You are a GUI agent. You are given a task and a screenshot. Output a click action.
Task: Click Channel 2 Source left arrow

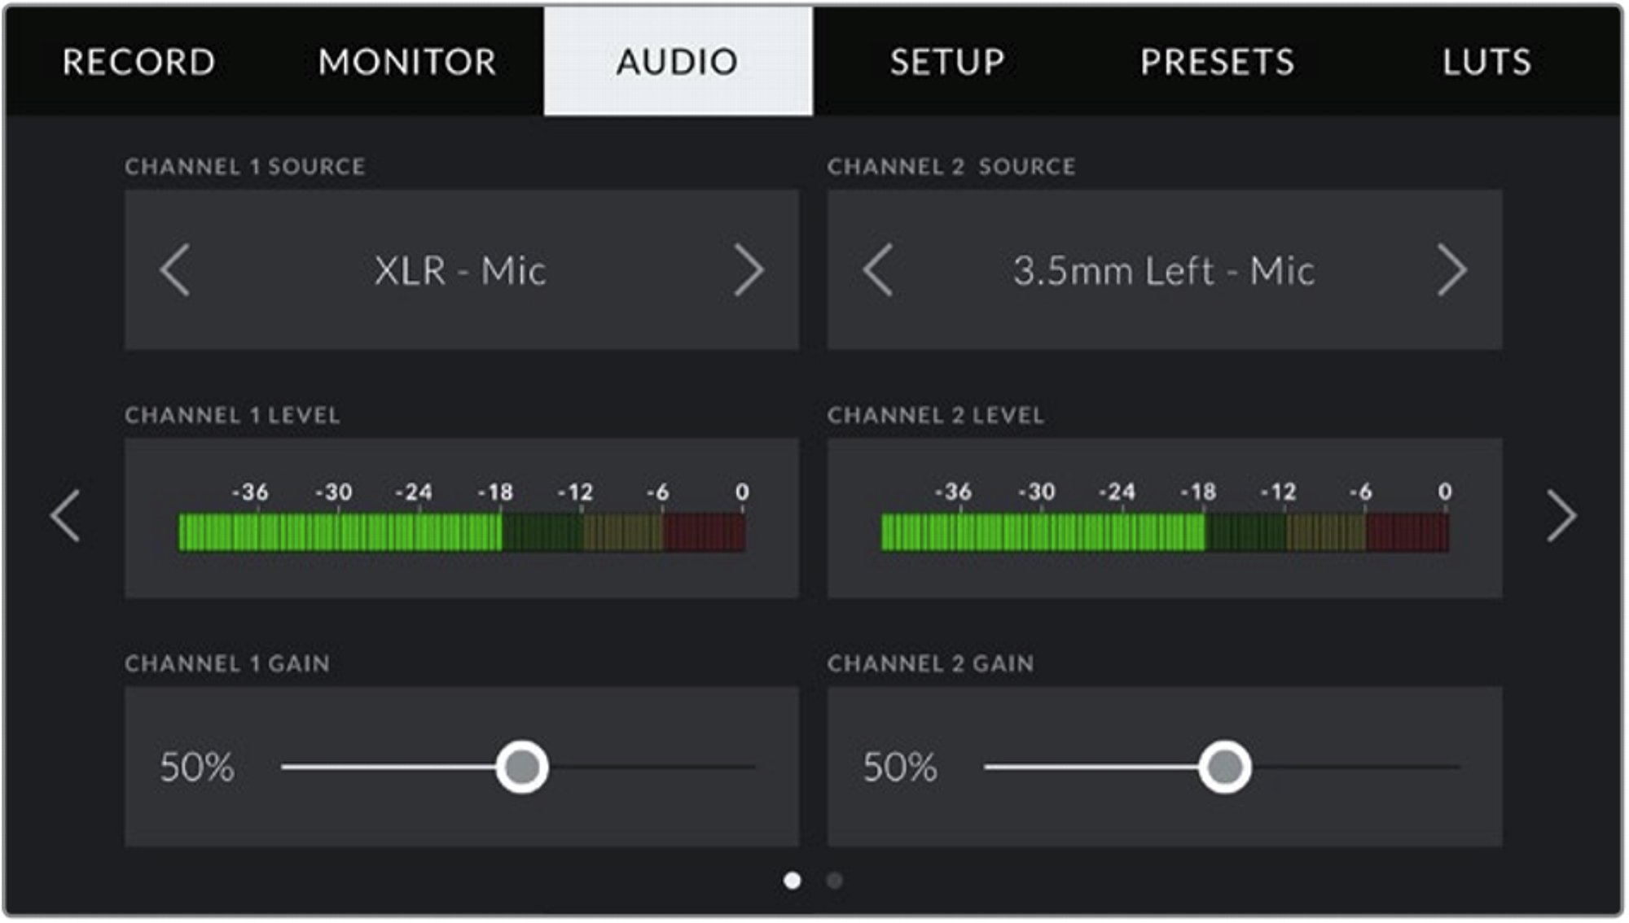878,269
